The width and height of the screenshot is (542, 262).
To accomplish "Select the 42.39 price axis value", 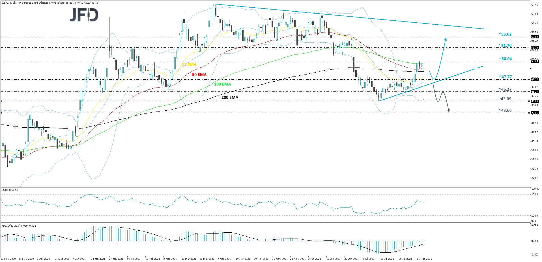I will (x=535, y=123).
